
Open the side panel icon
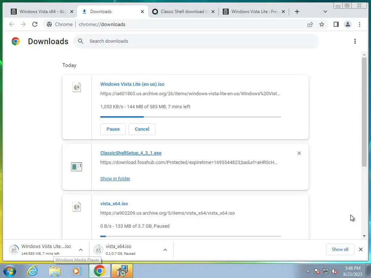(336, 24)
